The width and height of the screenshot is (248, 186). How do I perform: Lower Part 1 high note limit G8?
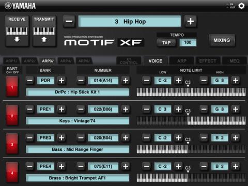(x=204, y=81)
